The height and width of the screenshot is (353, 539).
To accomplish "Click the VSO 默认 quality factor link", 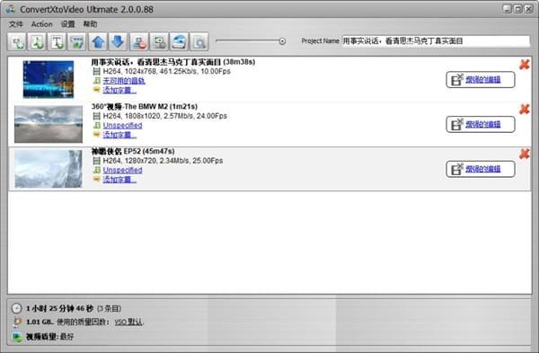I will click(x=128, y=322).
